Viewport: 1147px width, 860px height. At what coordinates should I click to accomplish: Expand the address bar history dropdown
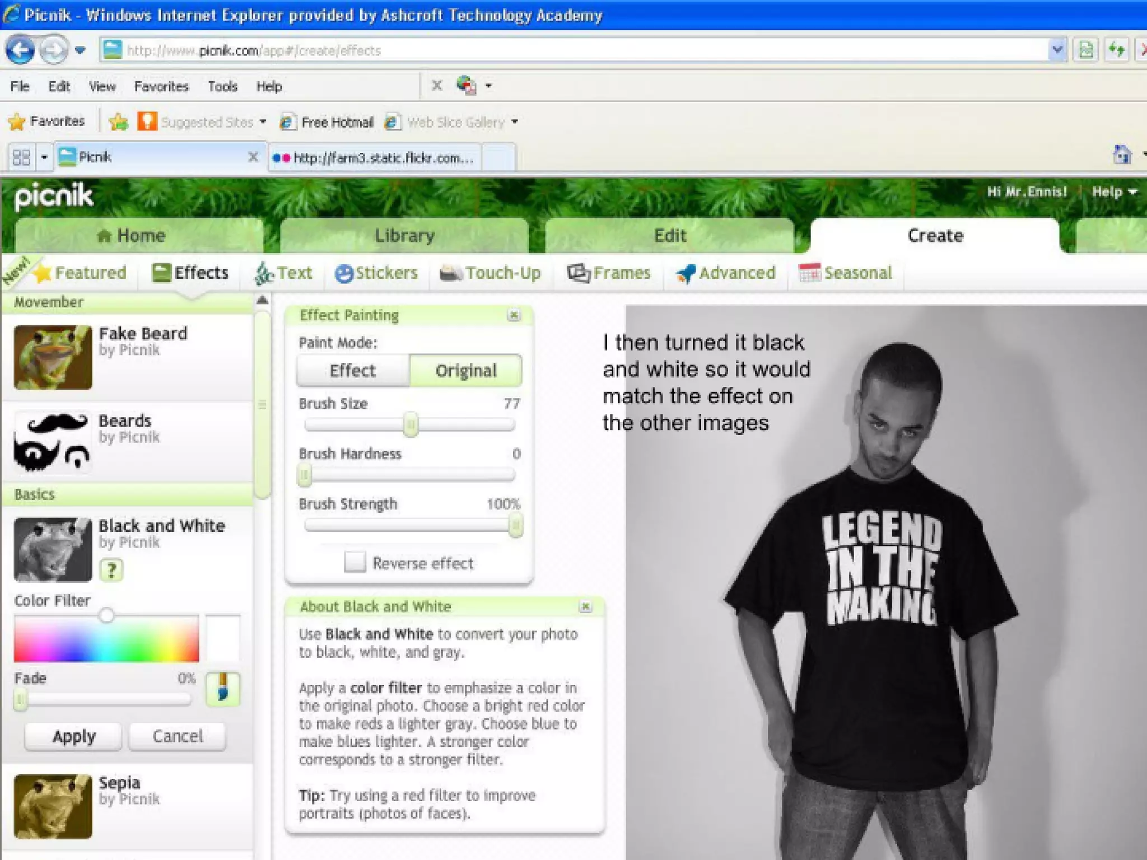tap(1057, 50)
